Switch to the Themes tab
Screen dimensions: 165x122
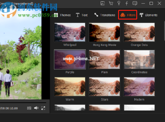tap(62, 15)
